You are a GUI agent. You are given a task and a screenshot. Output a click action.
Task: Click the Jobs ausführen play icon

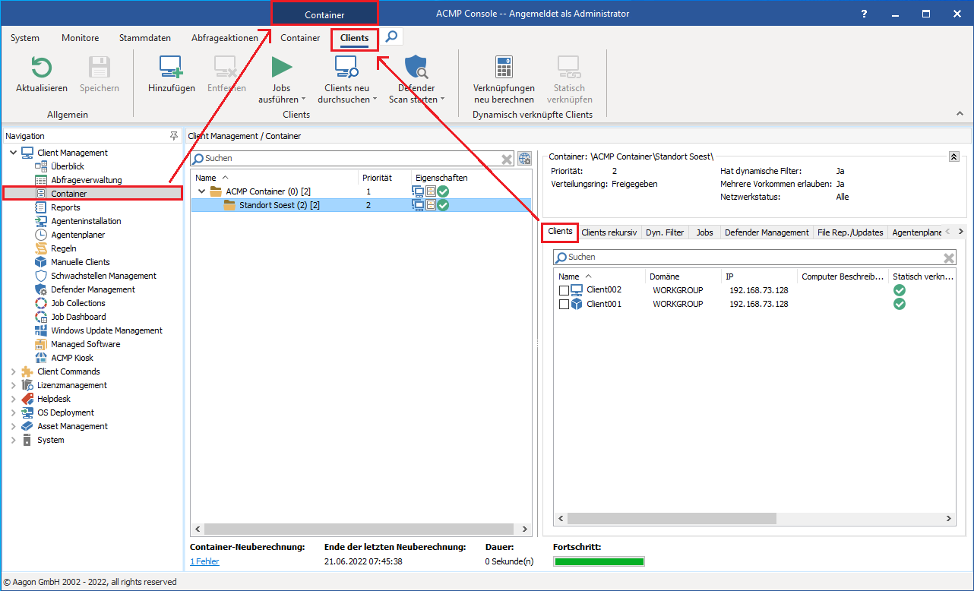282,68
